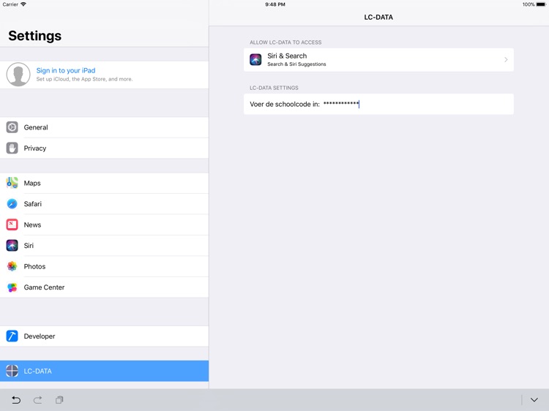The height and width of the screenshot is (411, 549).
Task: Click the Developer hammer icon
Action: (x=12, y=336)
